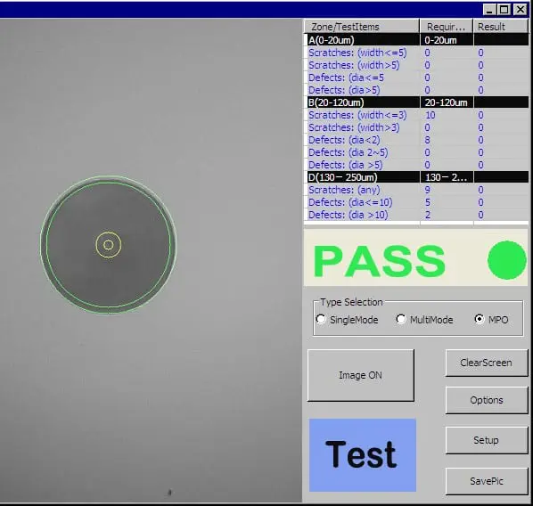
Task: Click the Zone/TestItems column header
Action: (362, 27)
